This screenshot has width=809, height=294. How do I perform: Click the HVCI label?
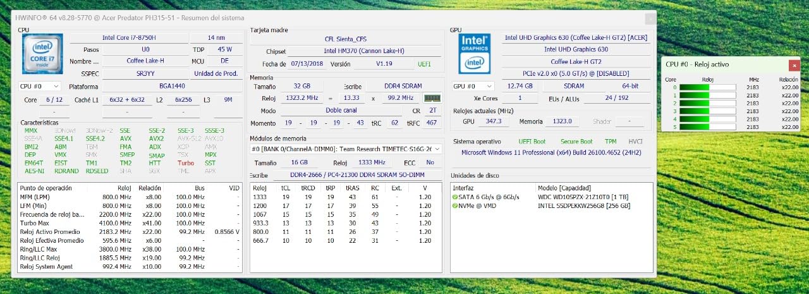[x=635, y=142]
